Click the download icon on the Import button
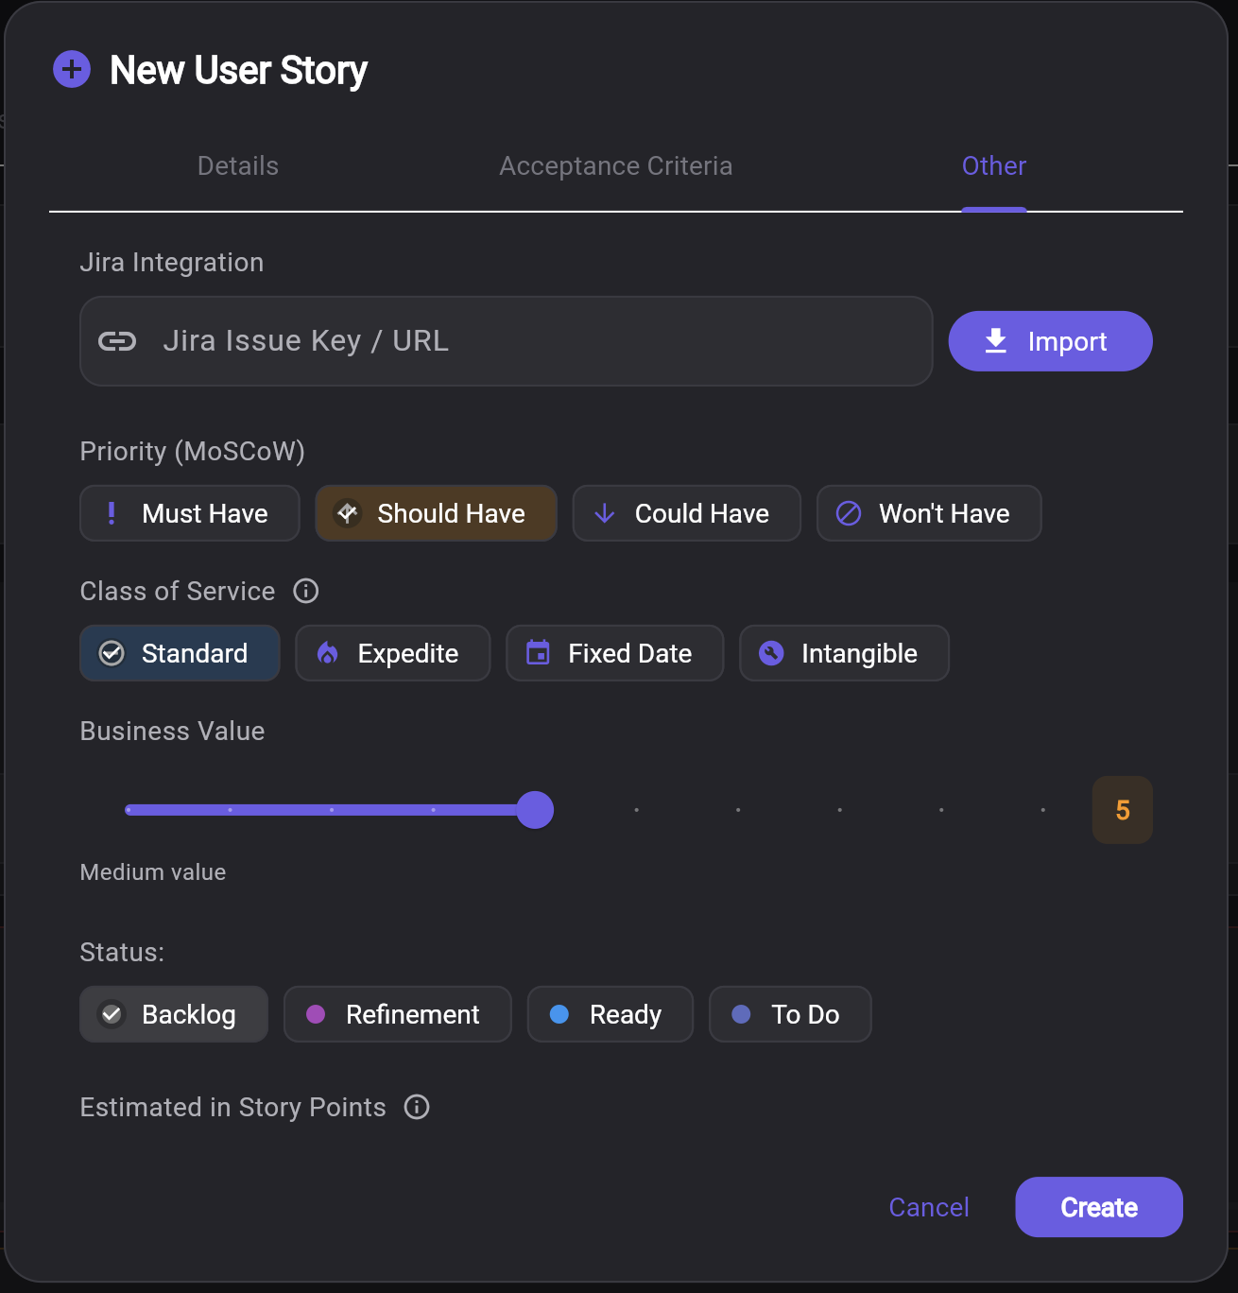1238x1293 pixels. click(x=995, y=341)
